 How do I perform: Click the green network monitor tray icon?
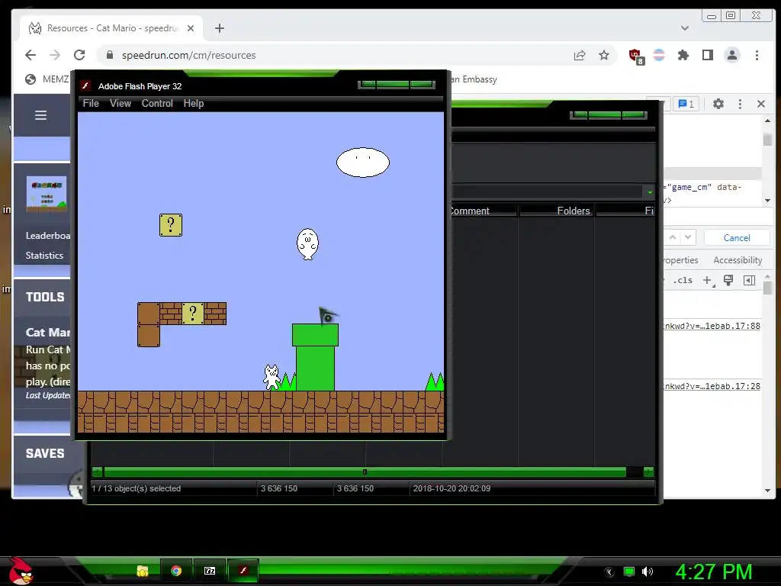click(629, 572)
